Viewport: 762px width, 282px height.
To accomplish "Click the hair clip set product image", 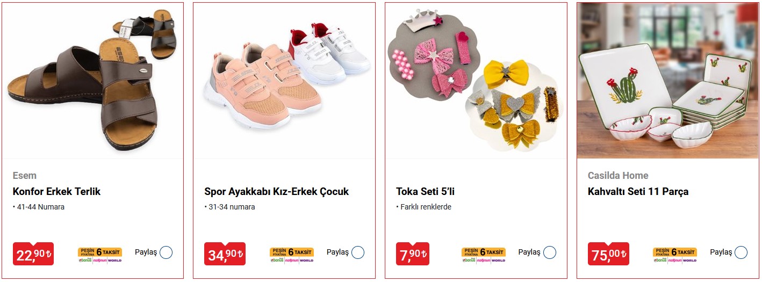I will (476, 81).
